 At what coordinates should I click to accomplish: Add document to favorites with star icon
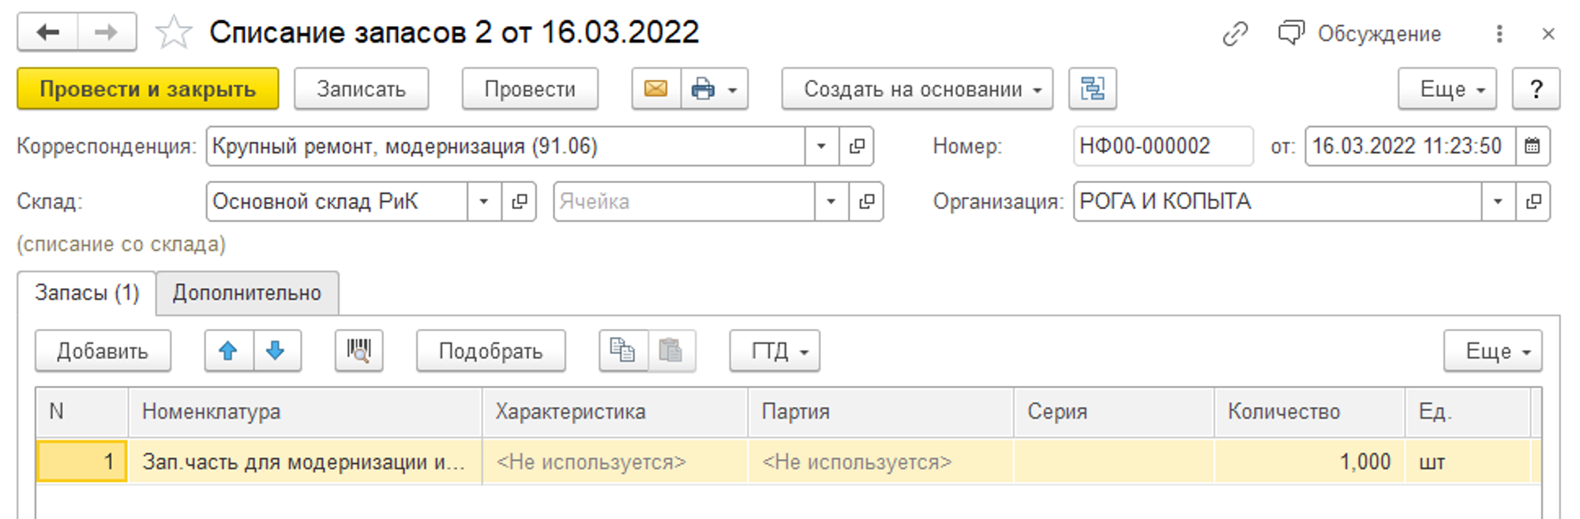pyautogui.click(x=173, y=33)
